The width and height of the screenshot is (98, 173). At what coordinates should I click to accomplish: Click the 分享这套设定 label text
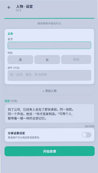(x=17, y=133)
